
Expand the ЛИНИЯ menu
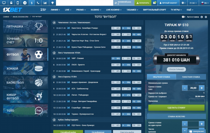click(55, 10)
